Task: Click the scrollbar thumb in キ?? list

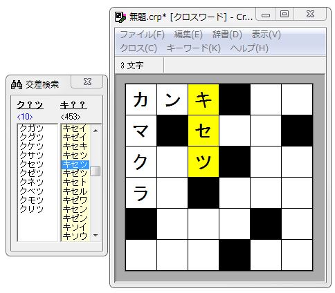Action: click(x=96, y=171)
